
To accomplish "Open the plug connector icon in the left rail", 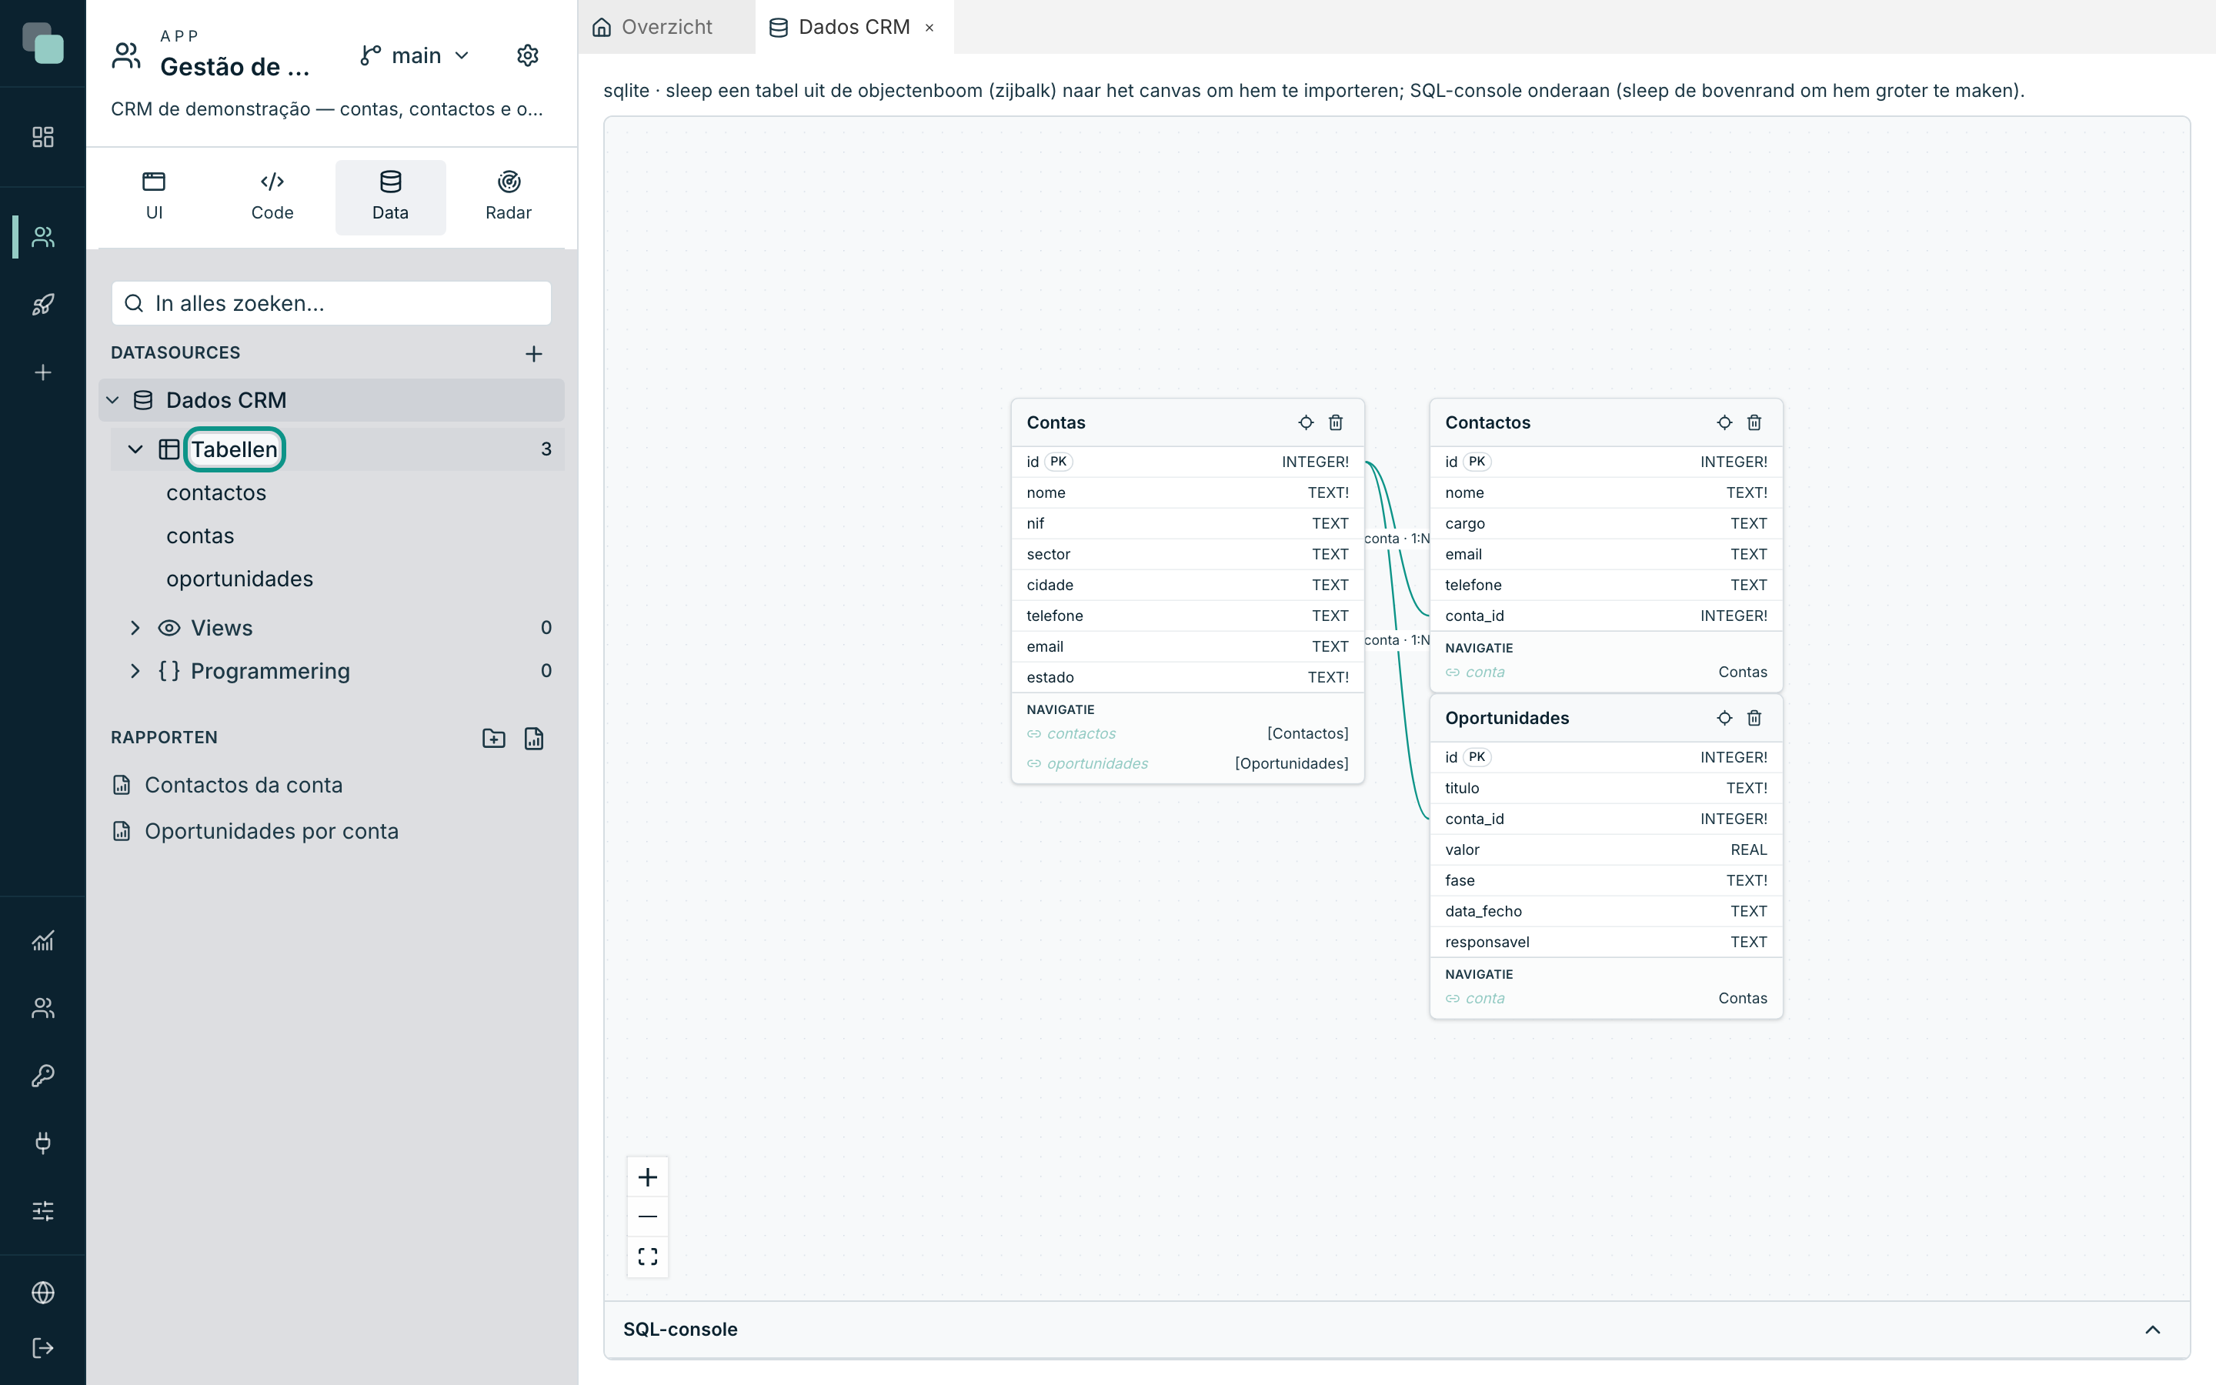I will [x=43, y=1143].
